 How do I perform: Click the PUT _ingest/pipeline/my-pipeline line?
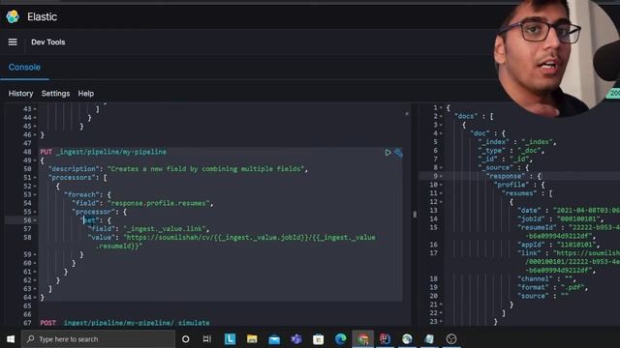point(104,152)
